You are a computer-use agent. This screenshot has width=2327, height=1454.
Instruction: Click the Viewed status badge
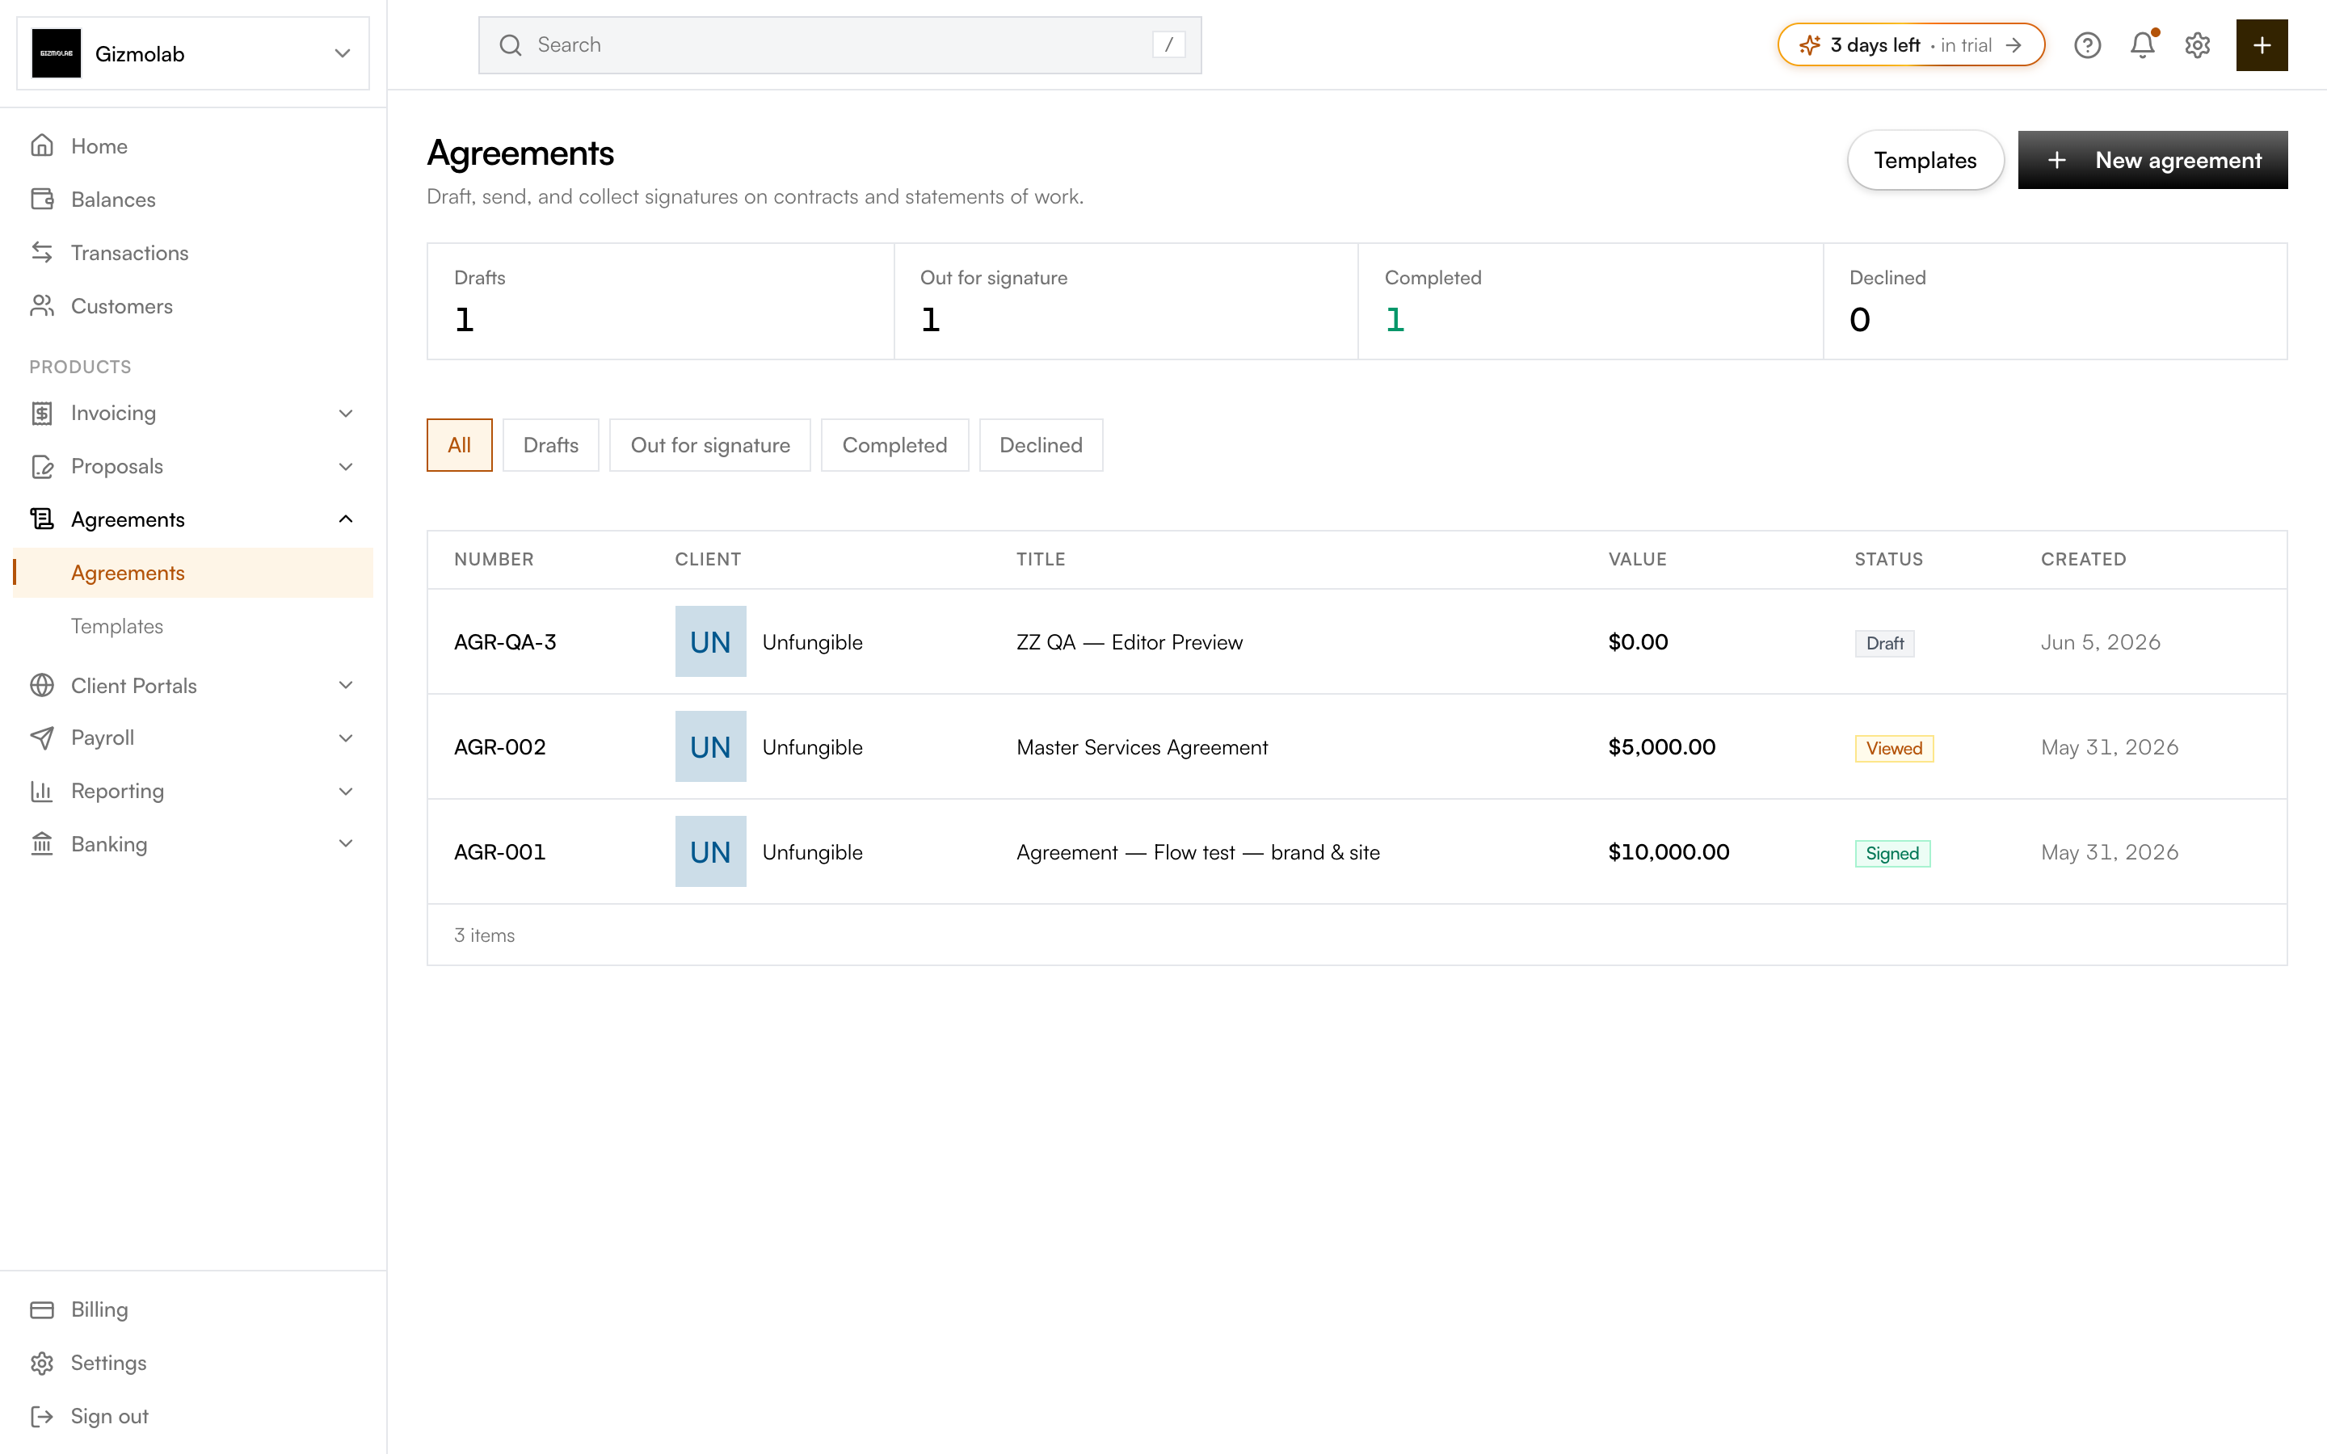pos(1894,748)
